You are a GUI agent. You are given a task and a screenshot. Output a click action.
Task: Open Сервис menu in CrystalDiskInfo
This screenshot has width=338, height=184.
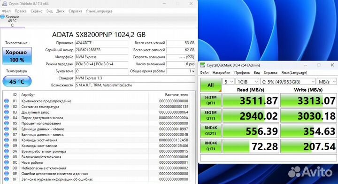[36, 11]
